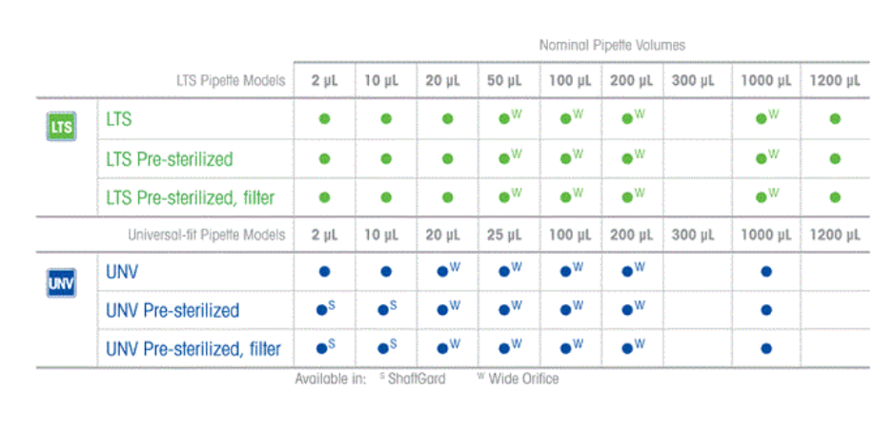Click the green LTS badge icon
The image size is (875, 433).
[61, 126]
